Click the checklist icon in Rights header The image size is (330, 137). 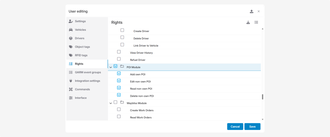pyautogui.click(x=256, y=22)
